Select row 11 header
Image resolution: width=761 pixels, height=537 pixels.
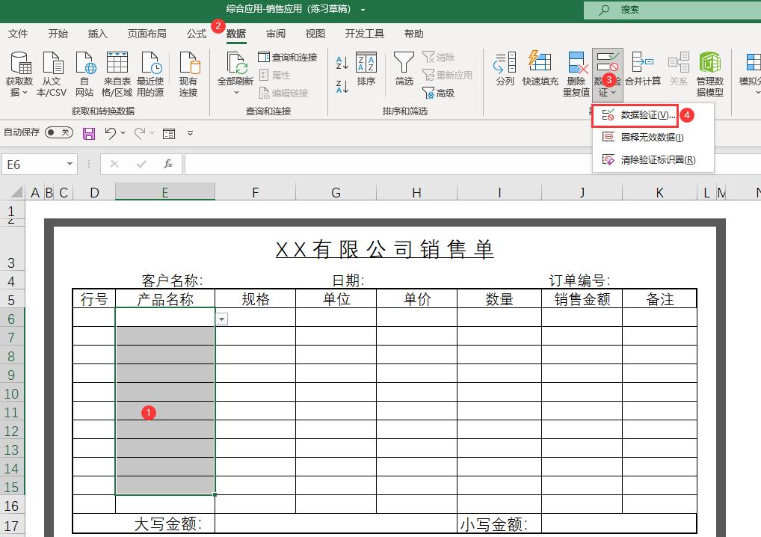point(12,412)
